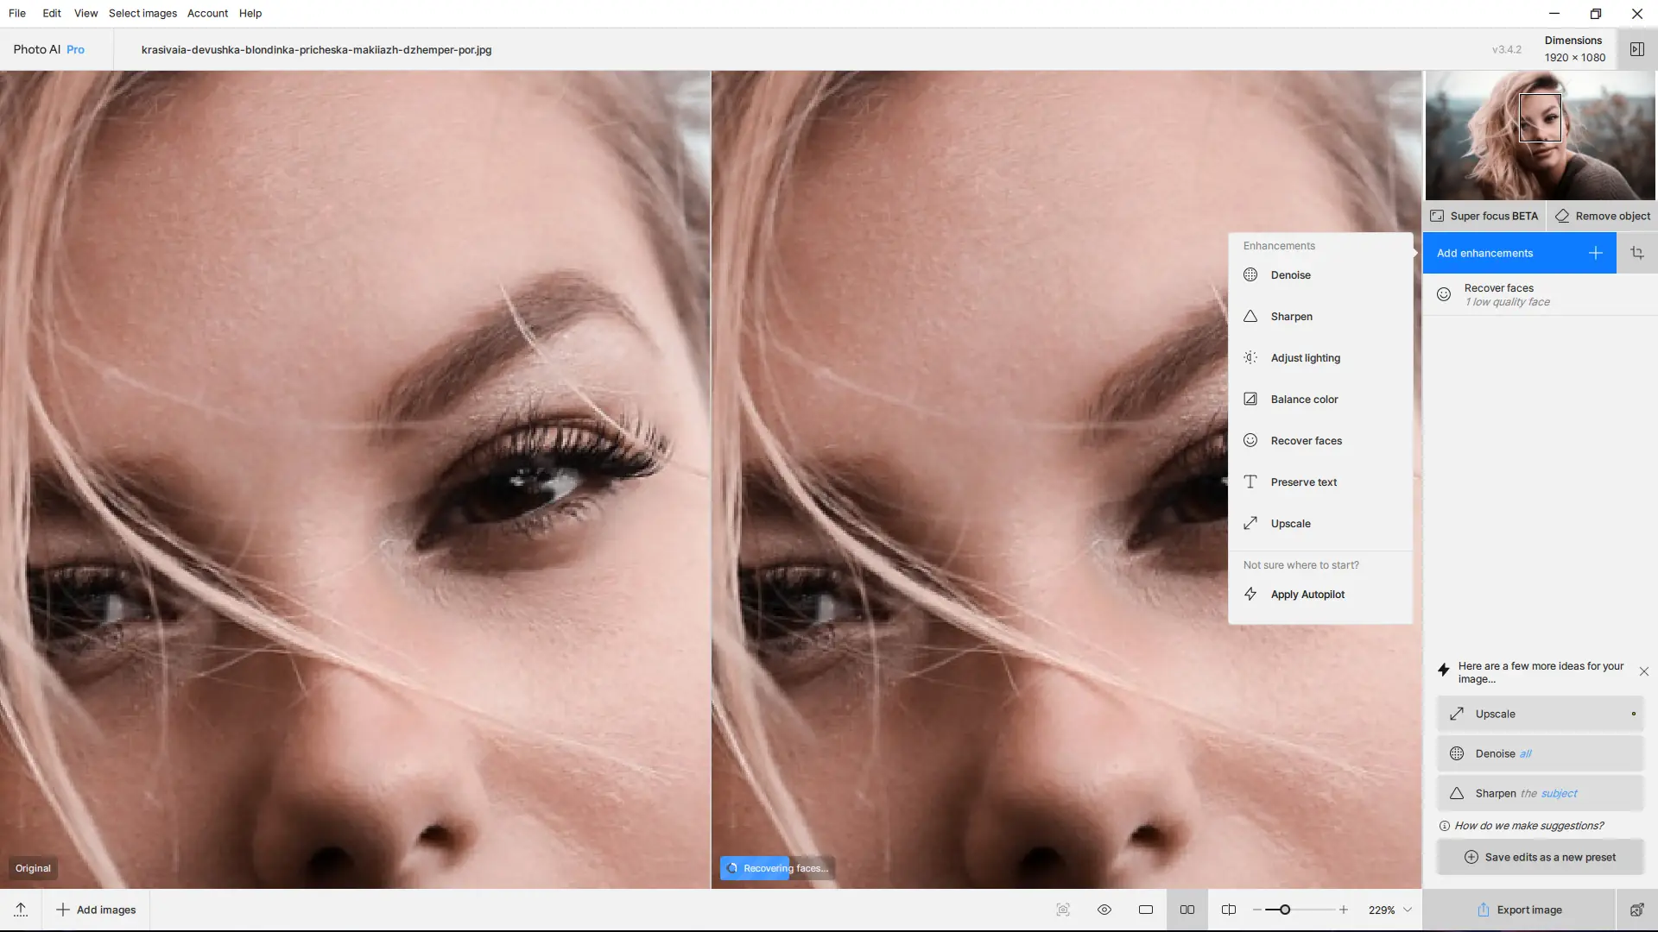Click Export image button
Screen dimensions: 1658x932
1518,910
